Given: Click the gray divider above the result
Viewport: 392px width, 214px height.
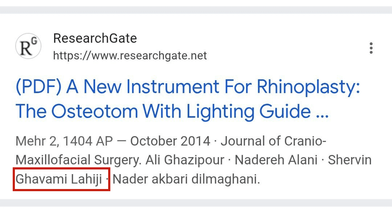Looking at the screenshot, I should (196, 10).
